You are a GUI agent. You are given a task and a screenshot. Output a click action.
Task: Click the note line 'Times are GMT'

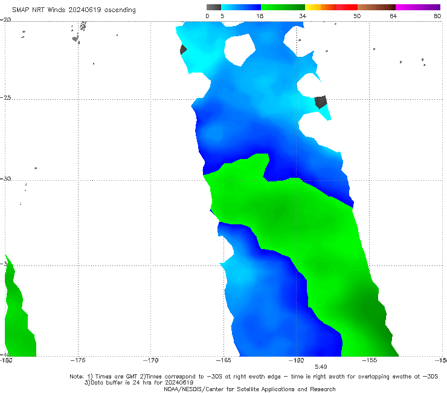click(x=117, y=377)
